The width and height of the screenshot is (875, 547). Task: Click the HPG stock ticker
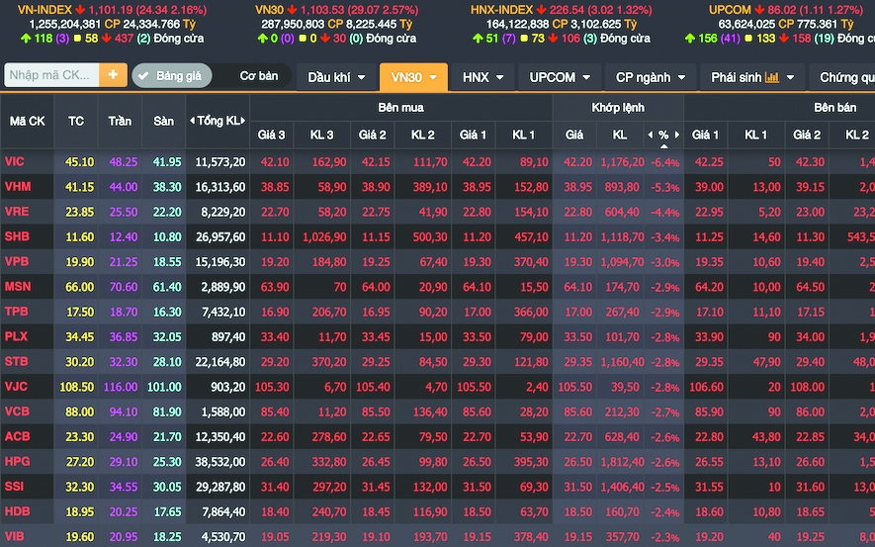tap(16, 462)
